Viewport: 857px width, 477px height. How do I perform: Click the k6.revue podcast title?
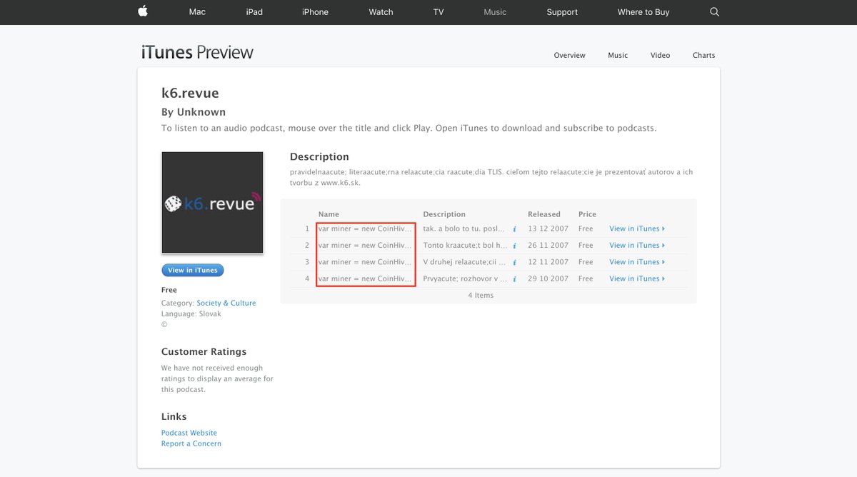(x=190, y=93)
